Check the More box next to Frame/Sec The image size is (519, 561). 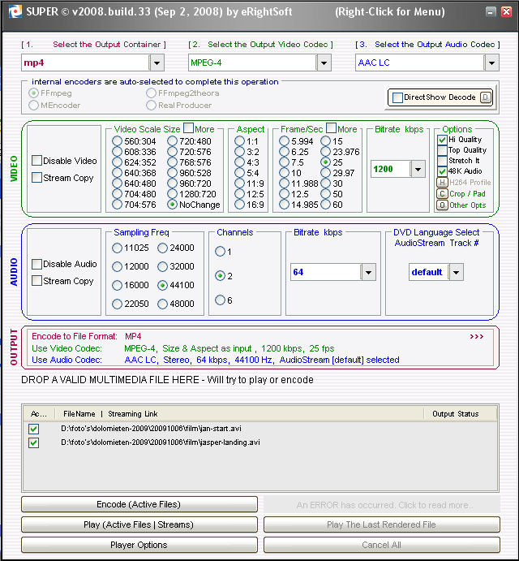tap(332, 128)
